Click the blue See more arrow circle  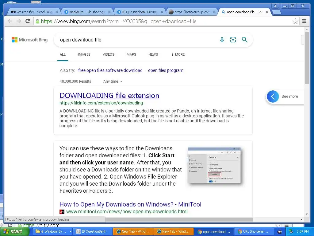[273, 96]
